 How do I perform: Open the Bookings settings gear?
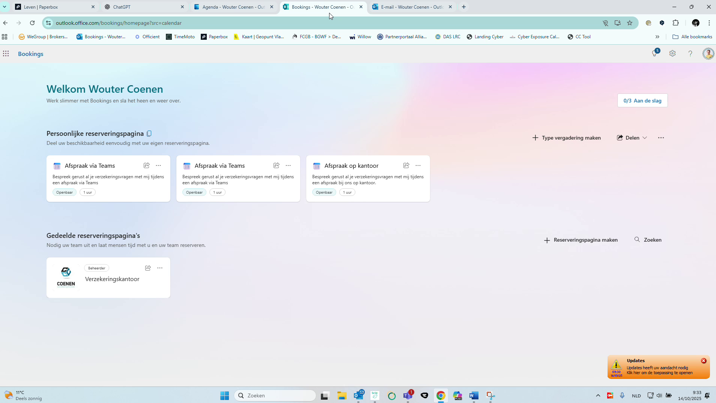point(673,54)
